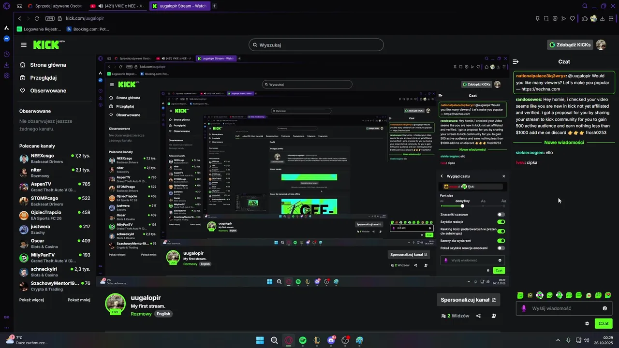Open Obserwowane in the sidebar

(x=43, y=91)
